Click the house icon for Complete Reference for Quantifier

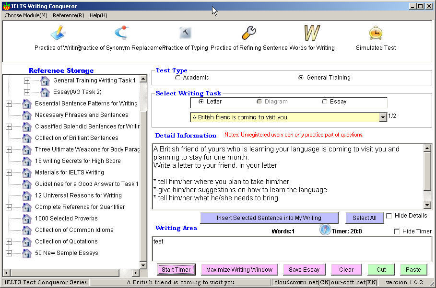click(27, 207)
